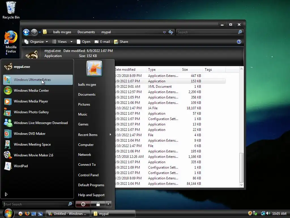
Task: Open Help and Support
Action: coord(91,195)
